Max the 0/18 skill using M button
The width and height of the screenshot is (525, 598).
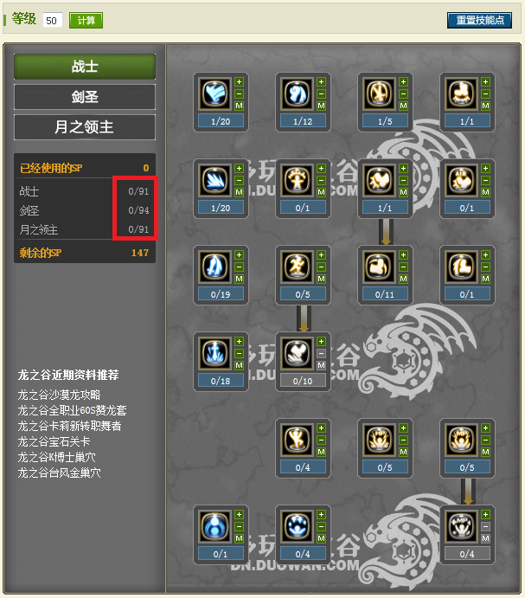click(x=239, y=365)
